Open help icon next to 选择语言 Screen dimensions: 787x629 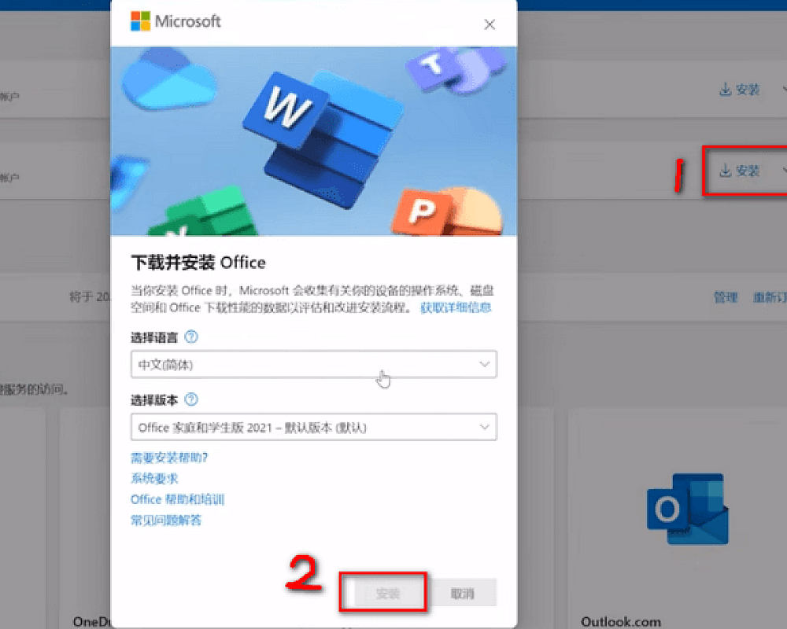click(x=190, y=337)
